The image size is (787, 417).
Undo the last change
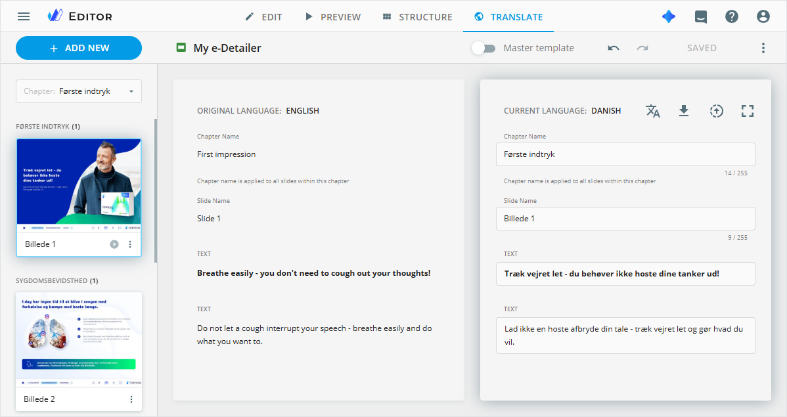[x=614, y=48]
